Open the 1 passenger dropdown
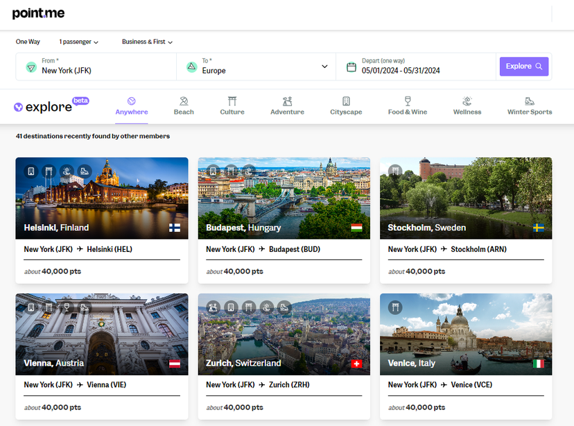This screenshot has width=574, height=426. click(78, 42)
